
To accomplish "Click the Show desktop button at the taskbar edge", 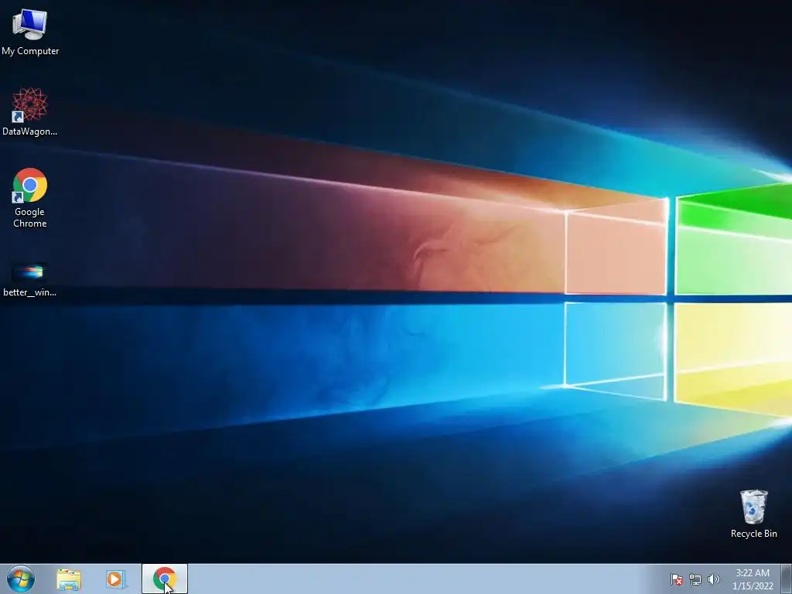I will 787,579.
